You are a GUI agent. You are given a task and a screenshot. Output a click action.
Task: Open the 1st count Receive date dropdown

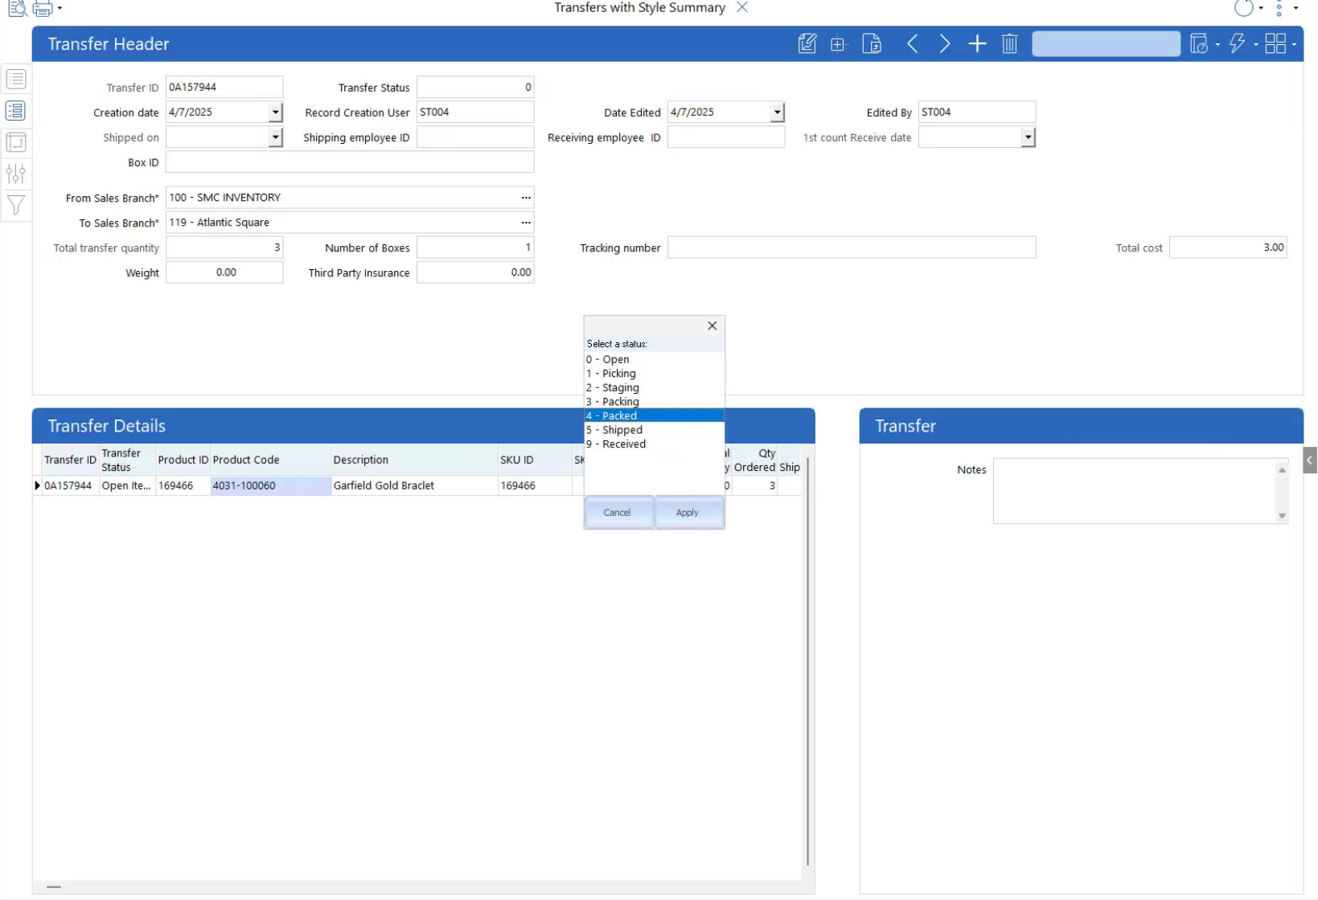[x=1029, y=137]
